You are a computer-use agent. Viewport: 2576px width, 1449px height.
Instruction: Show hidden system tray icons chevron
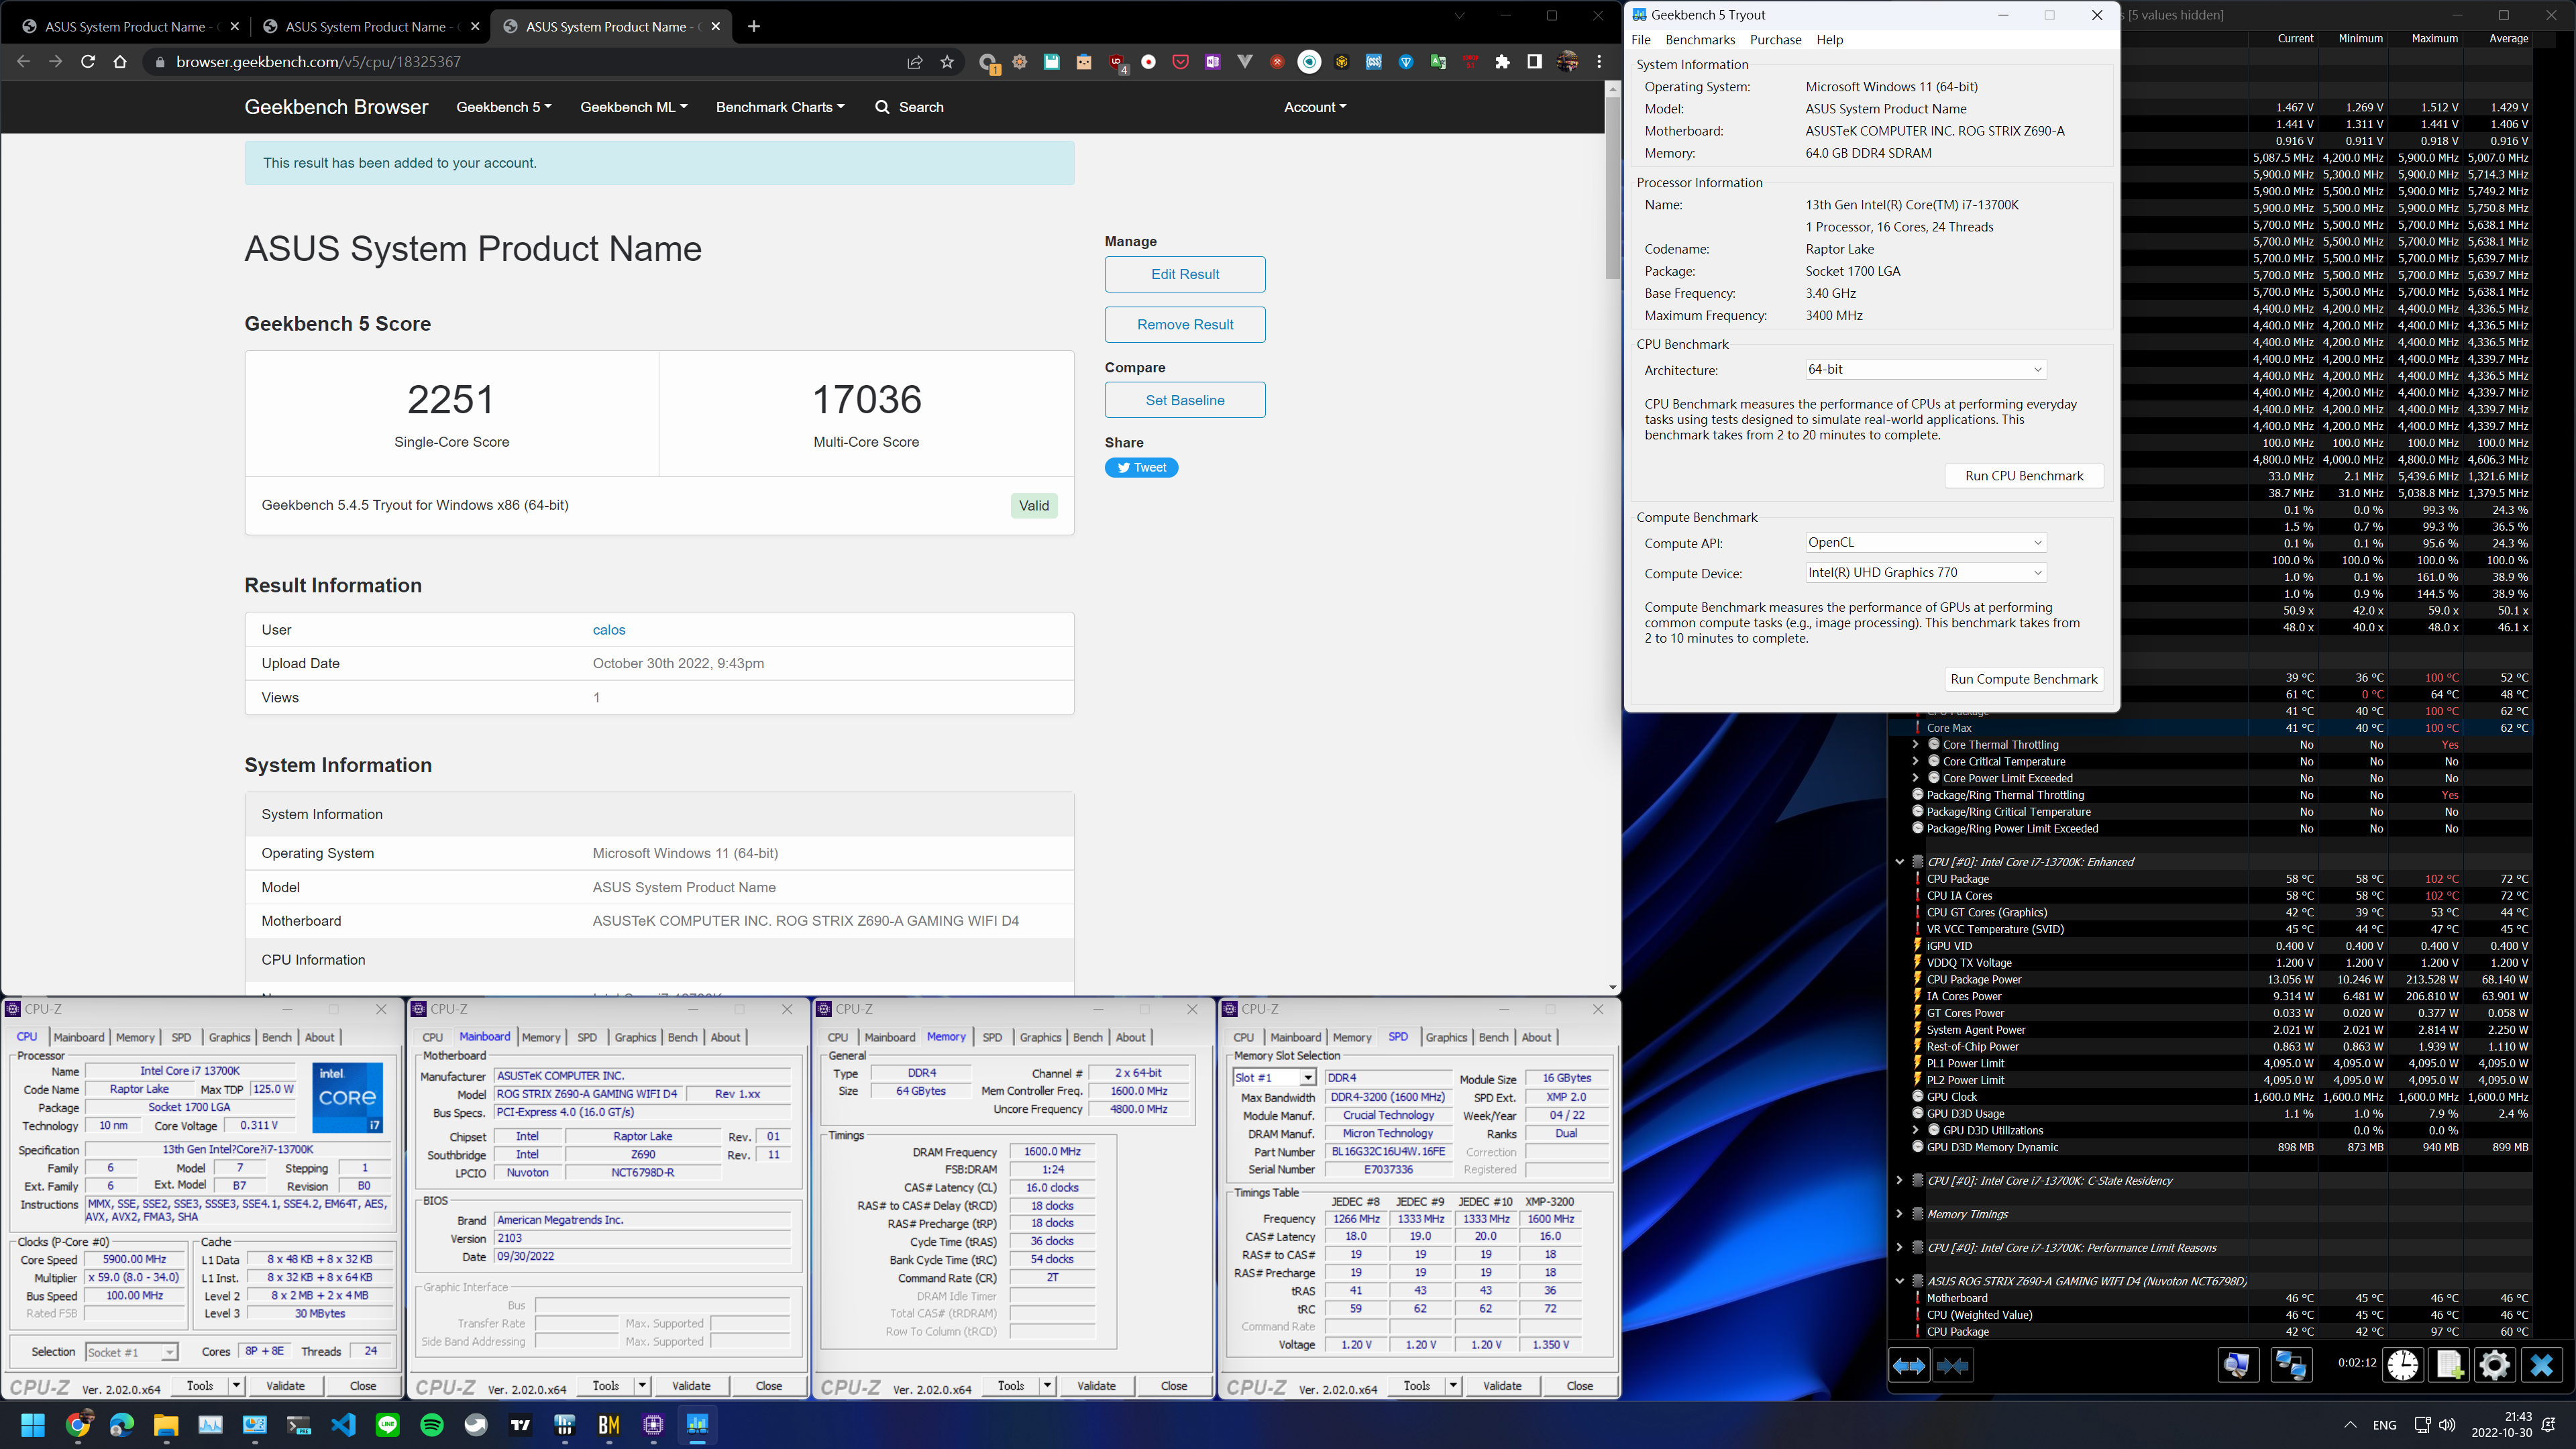point(2350,1424)
